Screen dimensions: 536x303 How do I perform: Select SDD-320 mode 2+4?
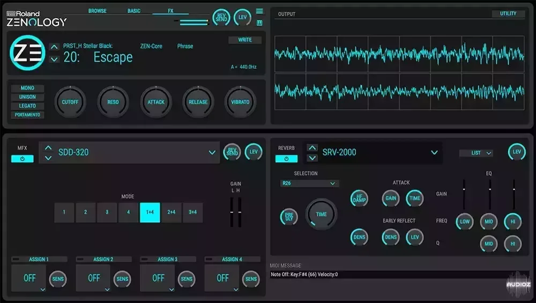(x=172, y=212)
